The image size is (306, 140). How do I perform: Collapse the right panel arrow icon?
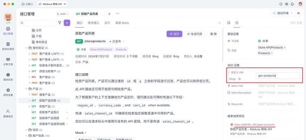pos(219,23)
